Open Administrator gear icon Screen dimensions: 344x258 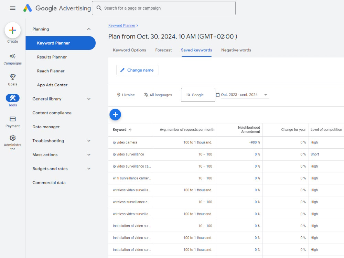pos(12,138)
